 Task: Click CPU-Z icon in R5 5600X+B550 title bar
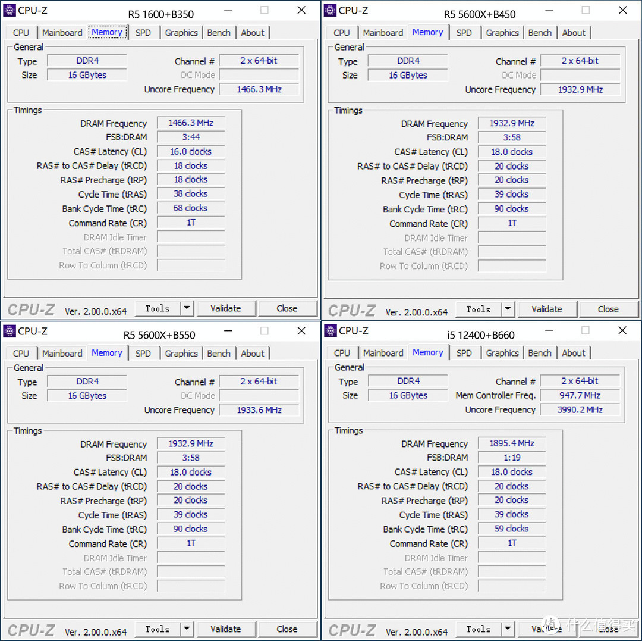[x=10, y=331]
